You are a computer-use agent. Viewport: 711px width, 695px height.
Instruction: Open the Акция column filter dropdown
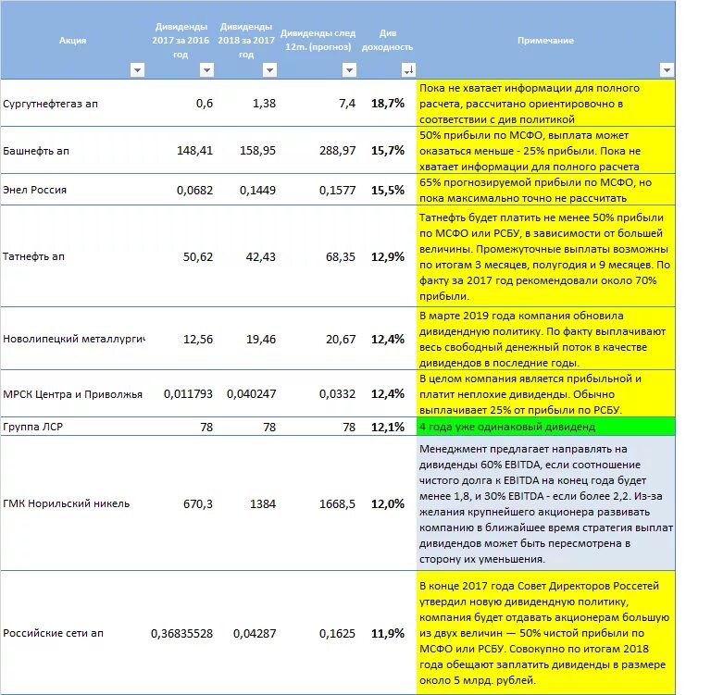[x=137, y=70]
